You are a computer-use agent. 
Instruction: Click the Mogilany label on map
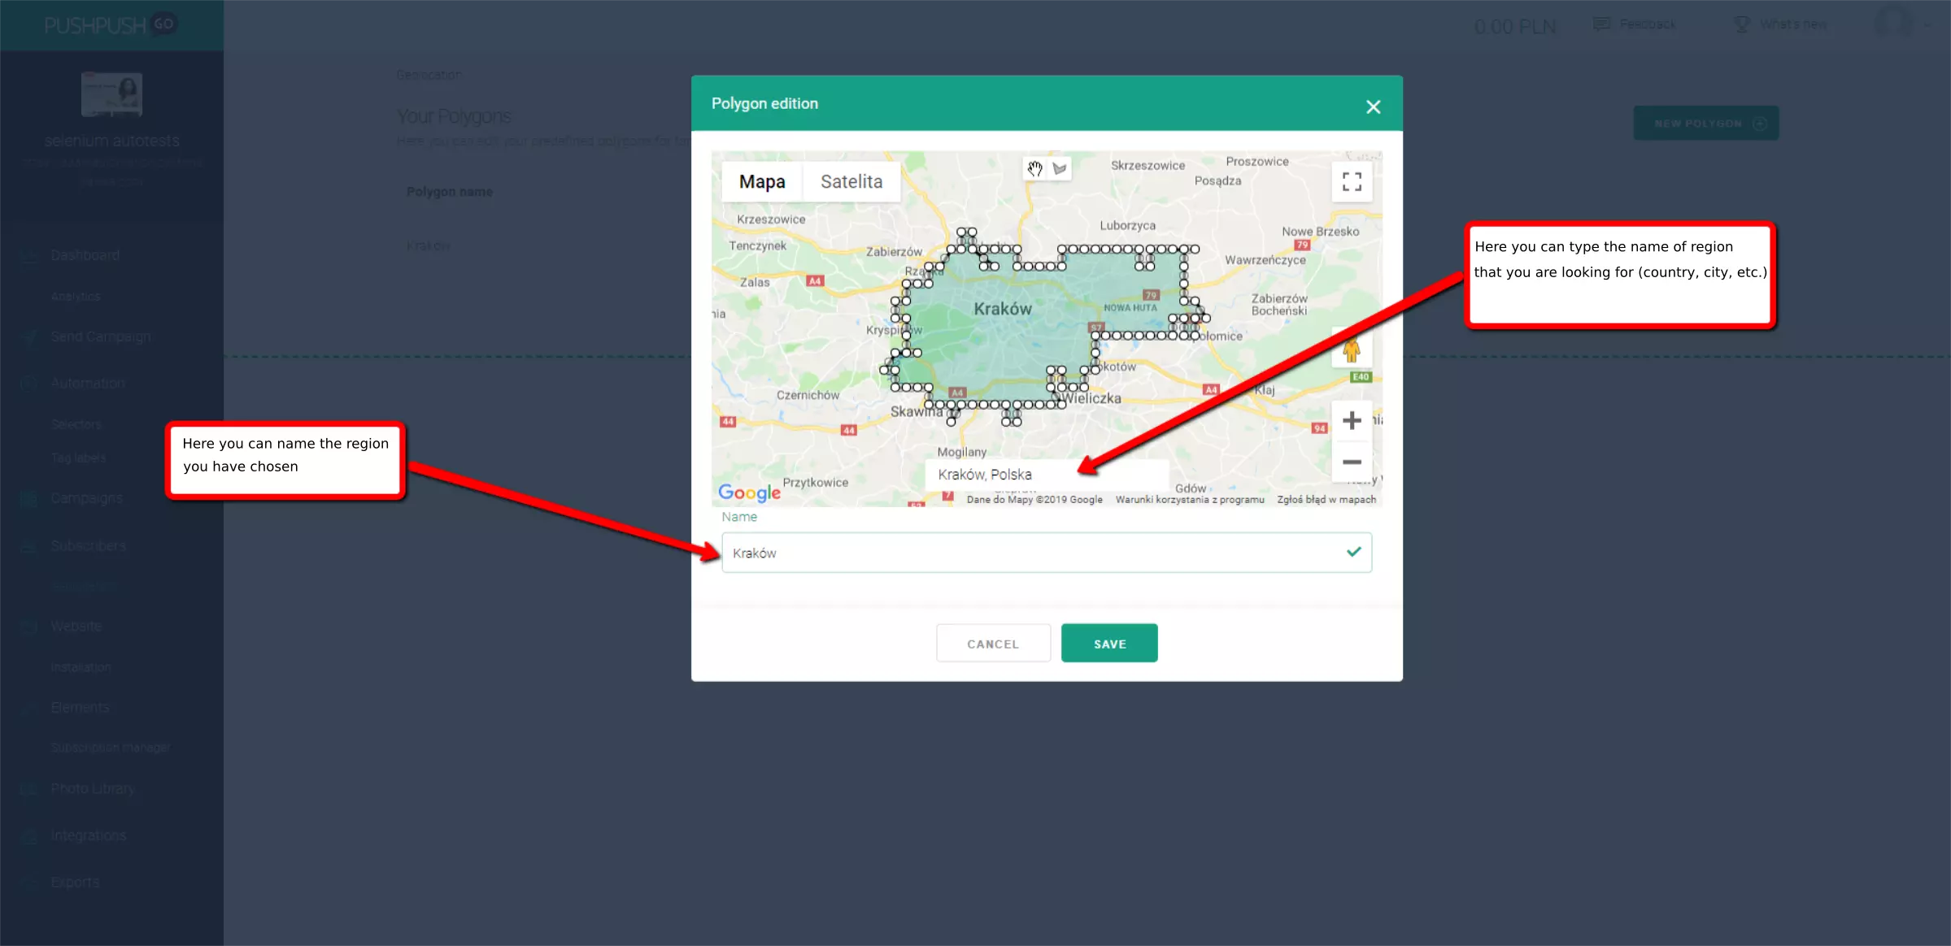[962, 452]
